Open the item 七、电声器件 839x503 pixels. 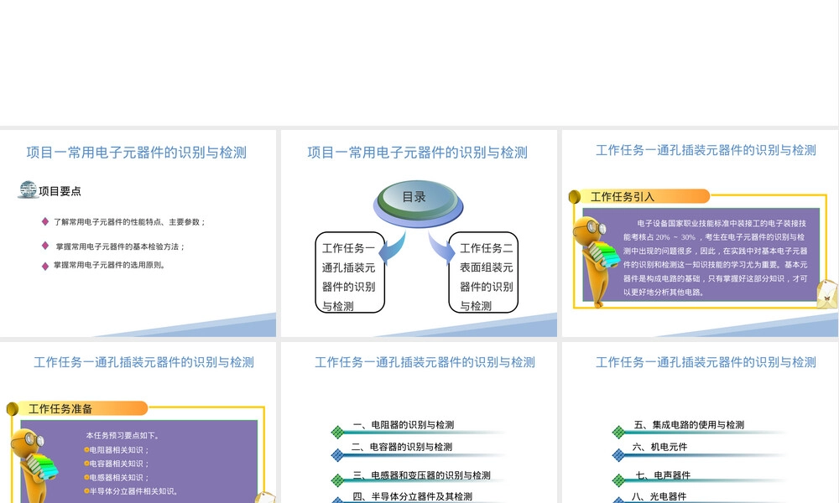coord(663,474)
